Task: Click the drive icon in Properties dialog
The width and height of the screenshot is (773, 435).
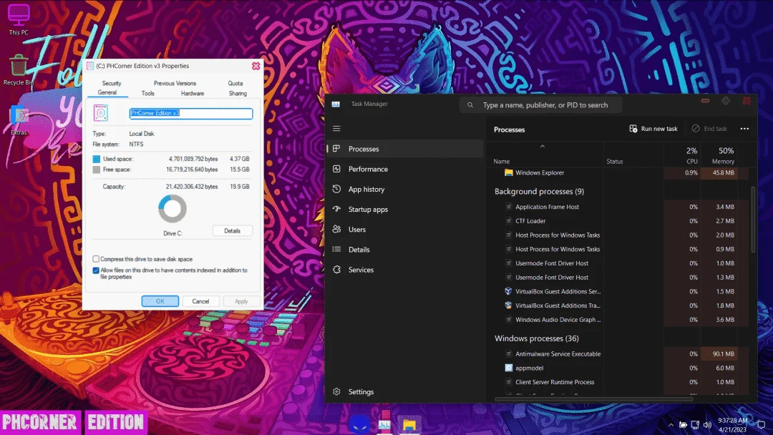Action: [101, 113]
